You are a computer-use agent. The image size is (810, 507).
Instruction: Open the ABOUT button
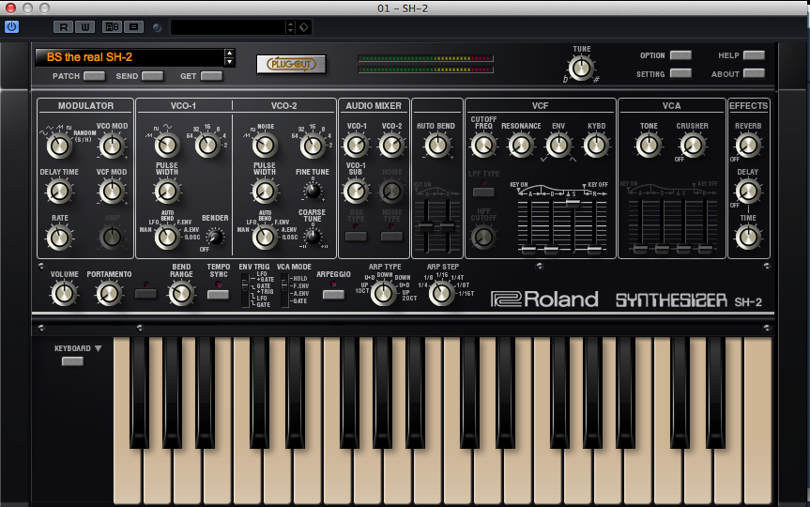[x=754, y=73]
